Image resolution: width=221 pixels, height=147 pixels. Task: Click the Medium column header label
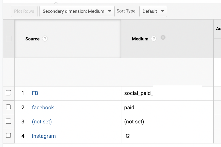click(140, 39)
